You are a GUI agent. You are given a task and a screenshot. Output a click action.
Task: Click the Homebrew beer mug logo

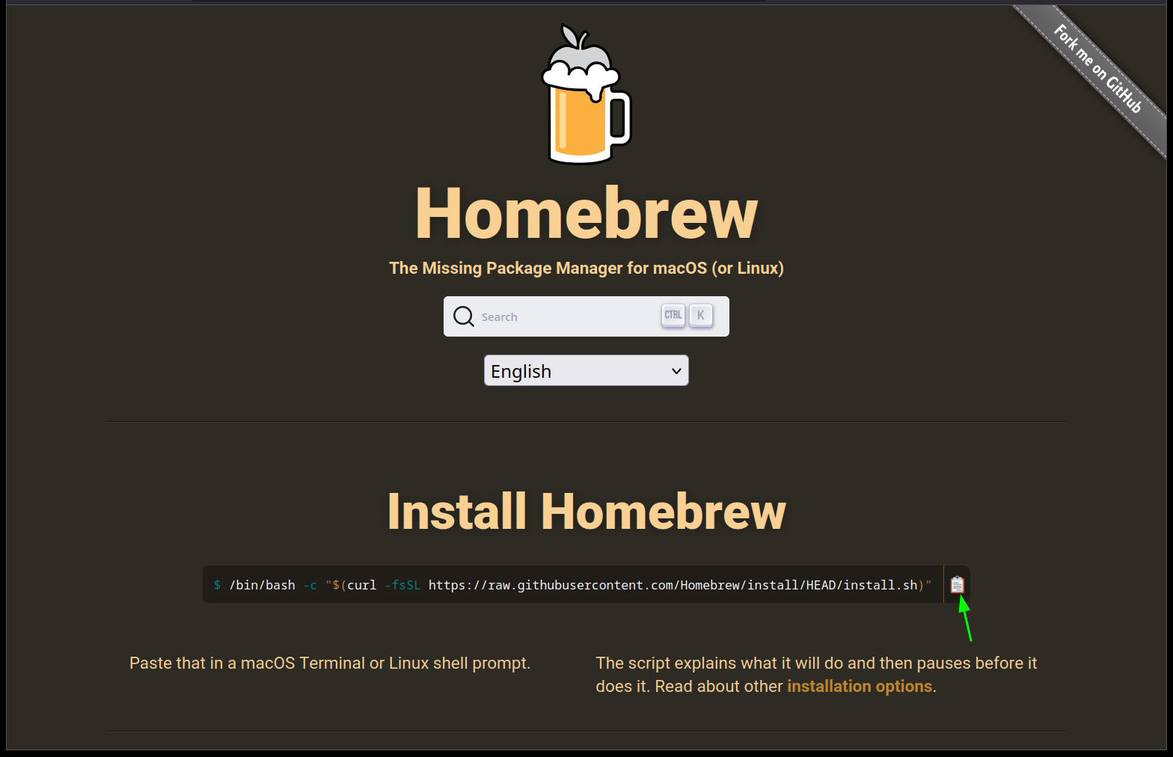[x=586, y=94]
